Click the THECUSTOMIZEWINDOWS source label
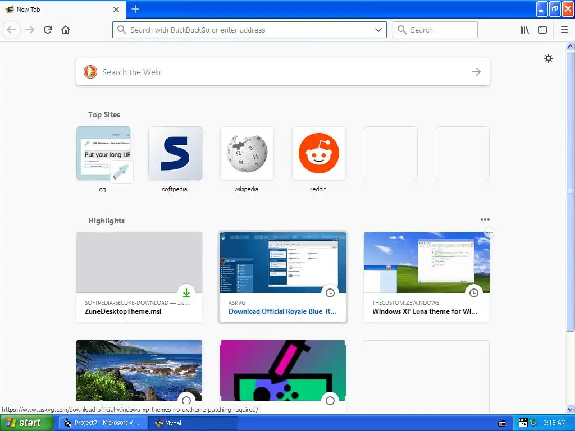This screenshot has height=431, width=575. click(405, 302)
